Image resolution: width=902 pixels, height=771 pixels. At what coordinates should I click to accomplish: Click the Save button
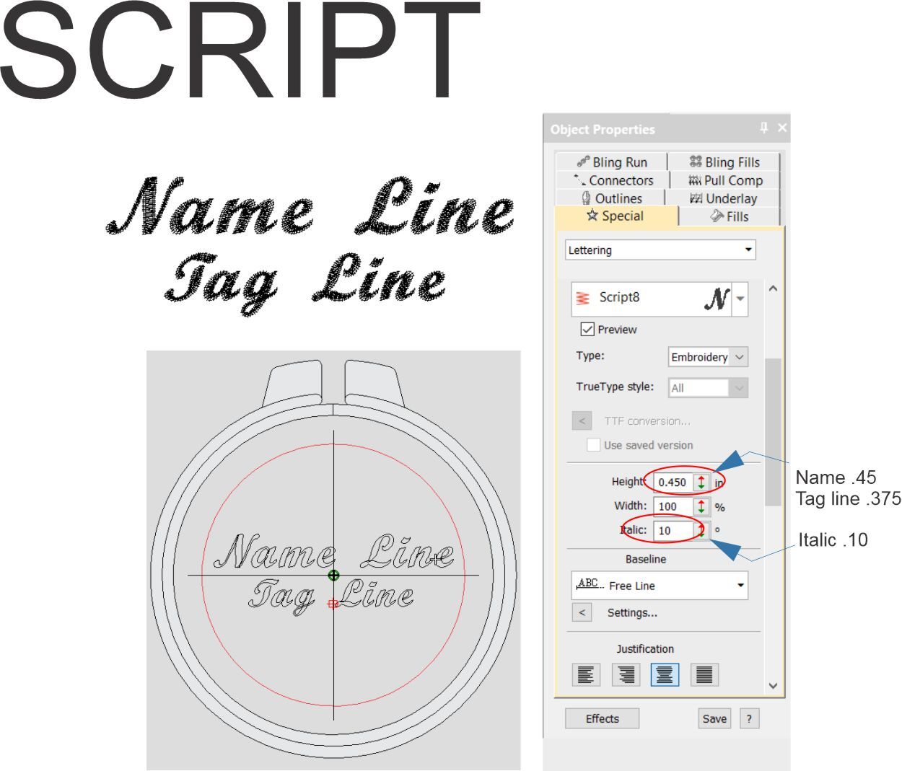(714, 718)
